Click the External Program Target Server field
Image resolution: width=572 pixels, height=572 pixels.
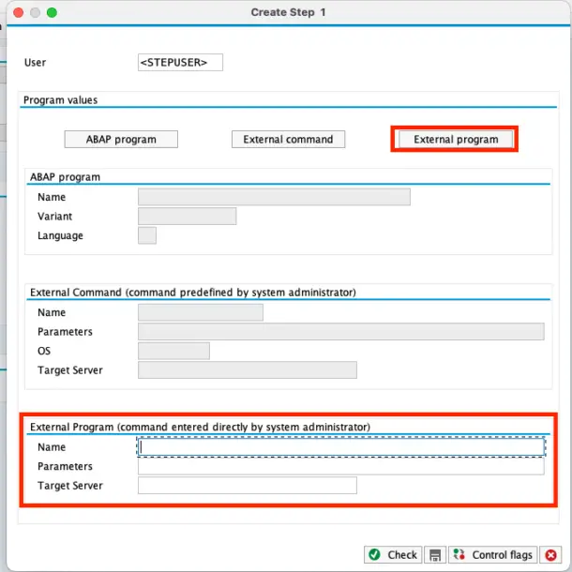[248, 486]
